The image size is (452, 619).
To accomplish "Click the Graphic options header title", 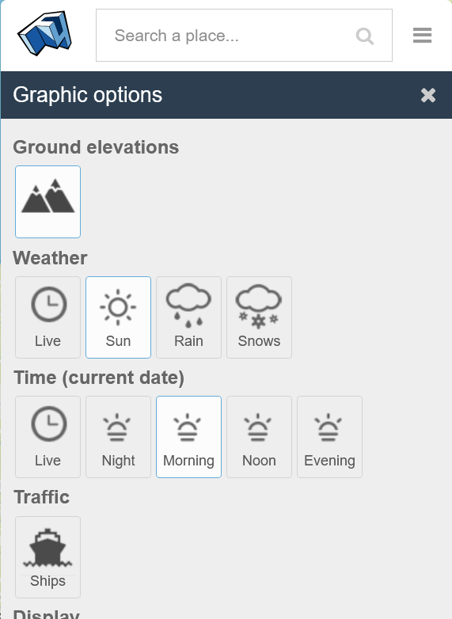I will (x=88, y=95).
